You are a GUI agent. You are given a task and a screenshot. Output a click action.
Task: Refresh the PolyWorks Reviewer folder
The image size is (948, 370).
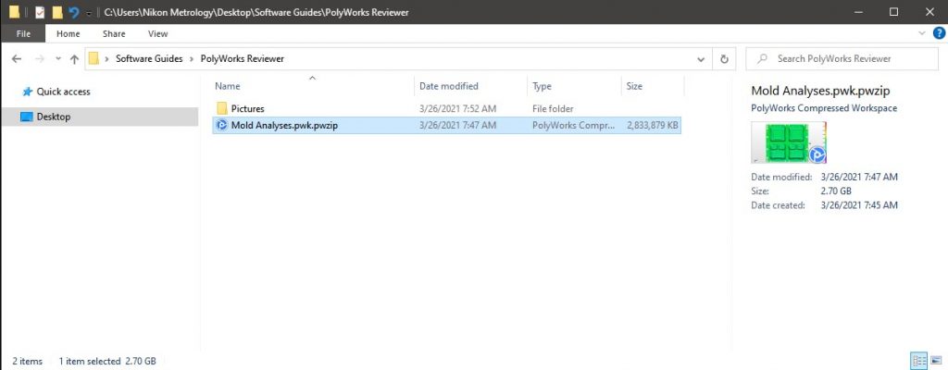[724, 58]
